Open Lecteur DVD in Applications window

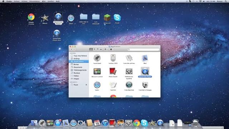[113, 58]
